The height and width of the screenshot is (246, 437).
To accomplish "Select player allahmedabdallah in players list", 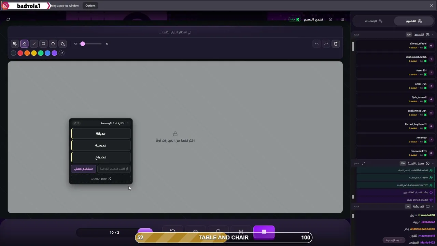I will (395, 59).
